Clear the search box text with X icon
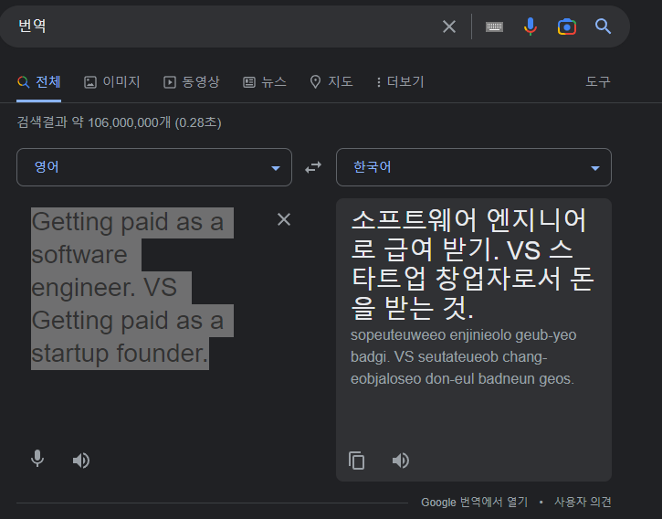The width and height of the screenshot is (662, 519). click(449, 26)
